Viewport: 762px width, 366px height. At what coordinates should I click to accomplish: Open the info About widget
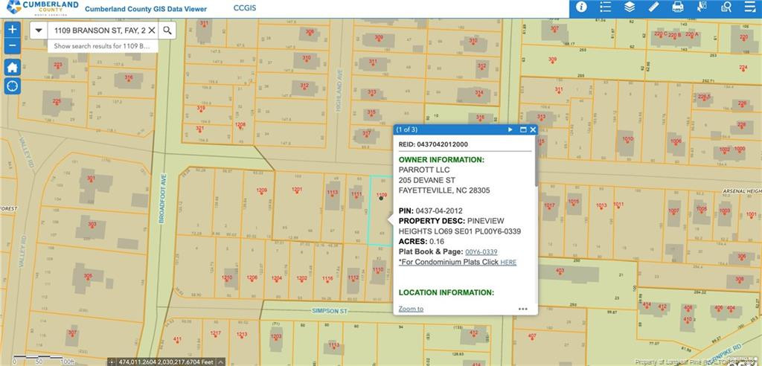click(x=581, y=7)
